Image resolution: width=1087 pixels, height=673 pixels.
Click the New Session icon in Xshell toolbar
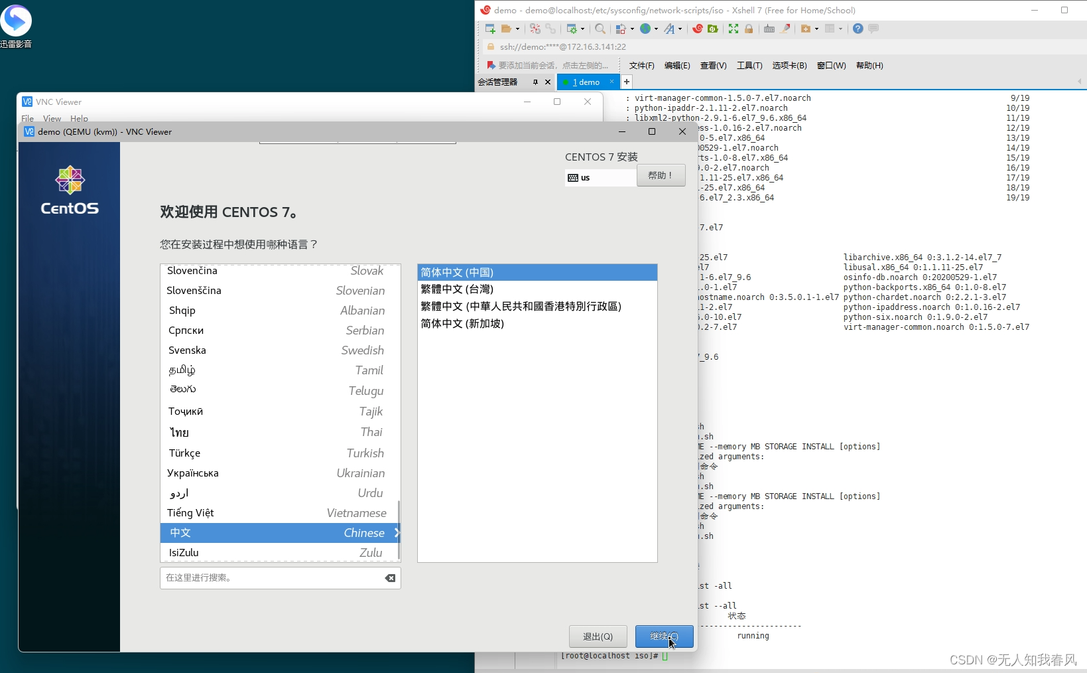490,29
